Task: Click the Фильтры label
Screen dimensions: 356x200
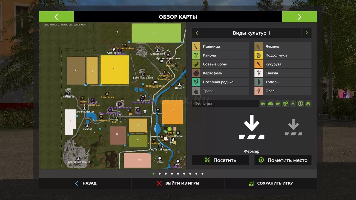Action: [203, 104]
